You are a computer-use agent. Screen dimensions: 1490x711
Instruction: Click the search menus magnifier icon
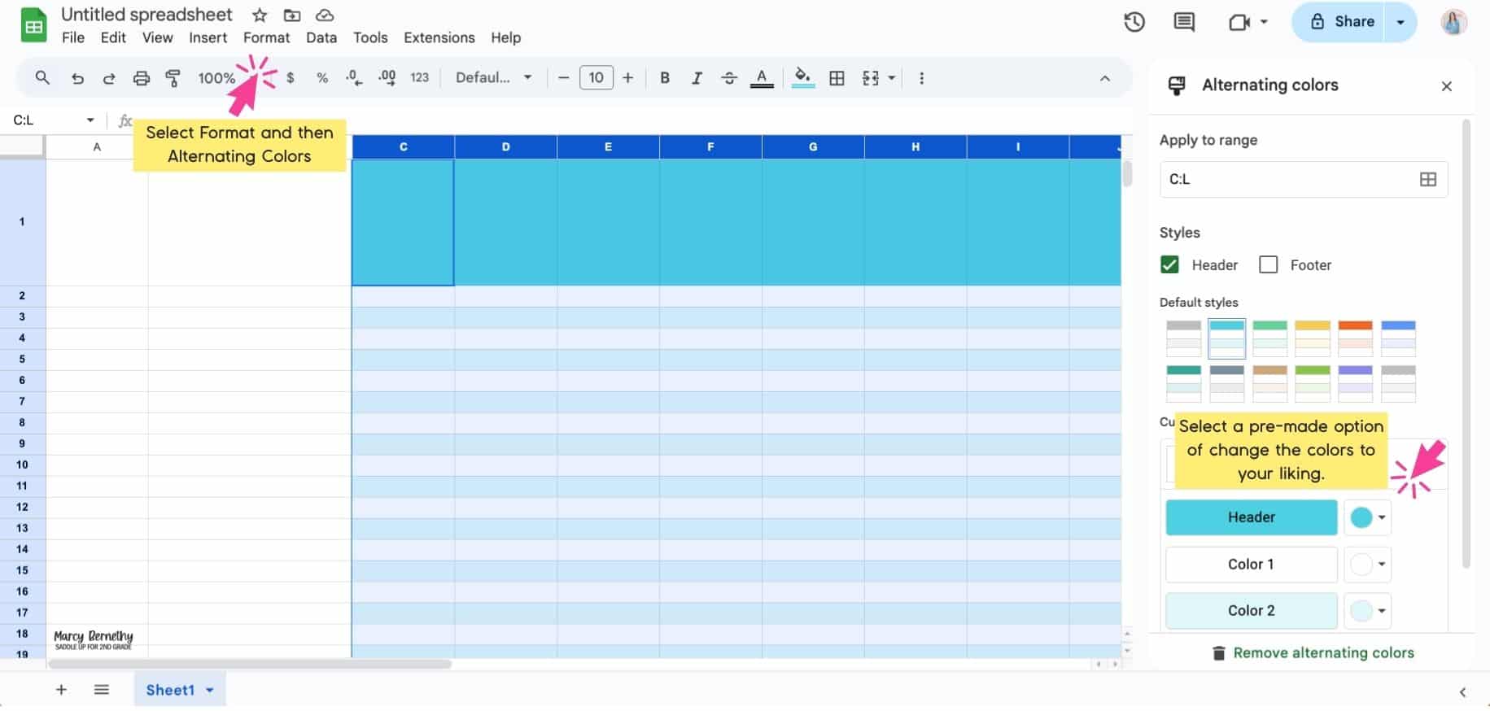pyautogui.click(x=42, y=78)
